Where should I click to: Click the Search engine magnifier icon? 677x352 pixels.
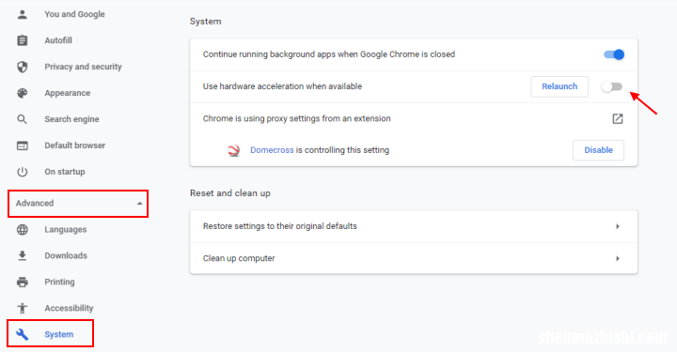(x=22, y=119)
